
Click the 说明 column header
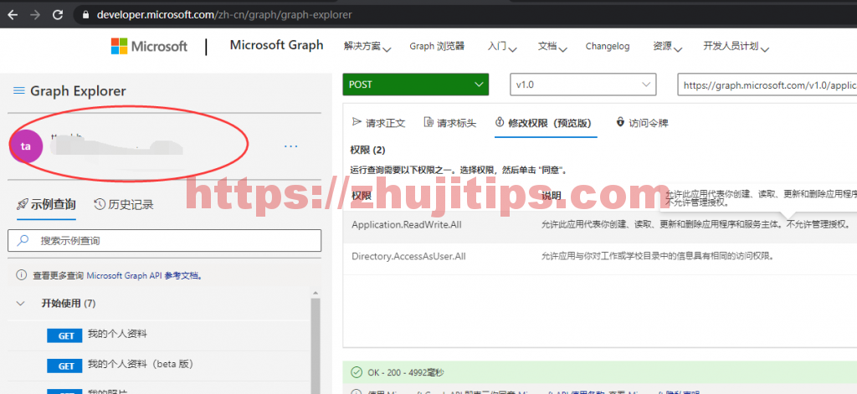[x=551, y=196]
